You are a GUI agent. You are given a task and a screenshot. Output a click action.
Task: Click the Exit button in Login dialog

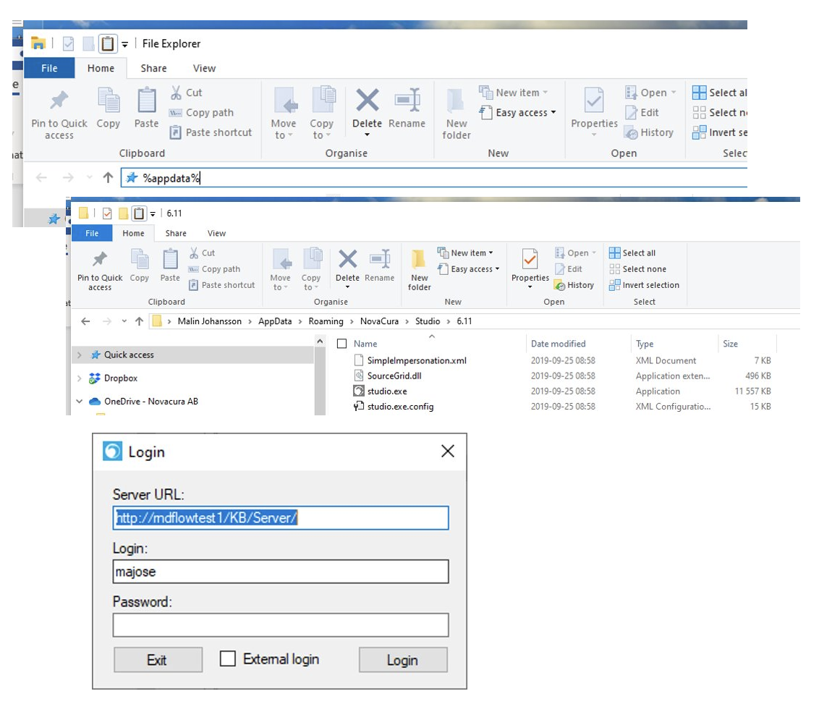coord(158,660)
